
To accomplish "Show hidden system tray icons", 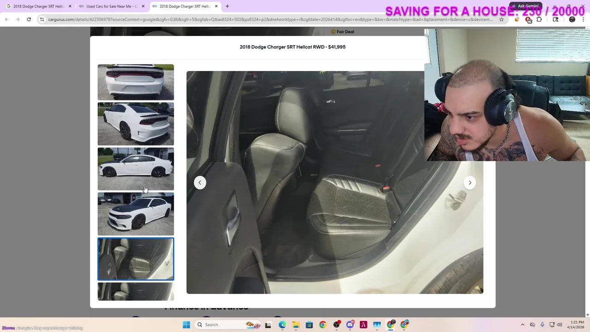I will (x=522, y=325).
